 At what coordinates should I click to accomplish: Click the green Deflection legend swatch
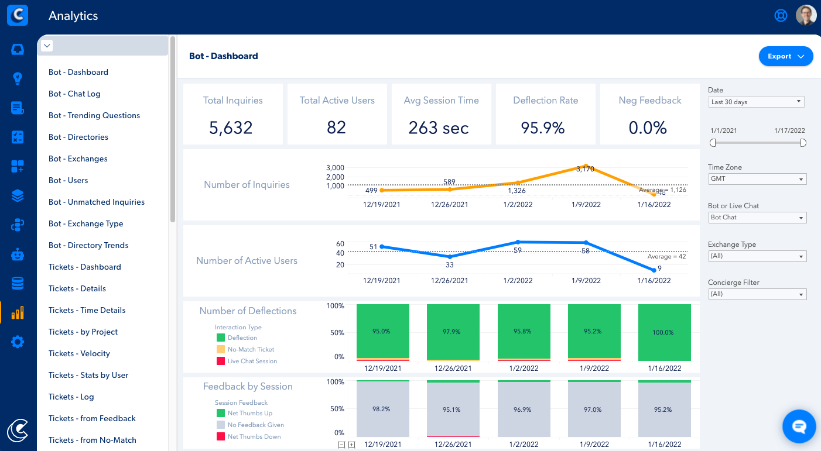(x=221, y=338)
